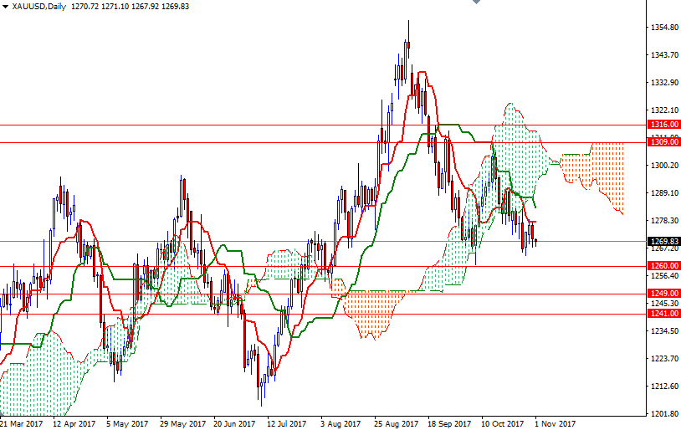Select the 1241.00 red price label

663,314
